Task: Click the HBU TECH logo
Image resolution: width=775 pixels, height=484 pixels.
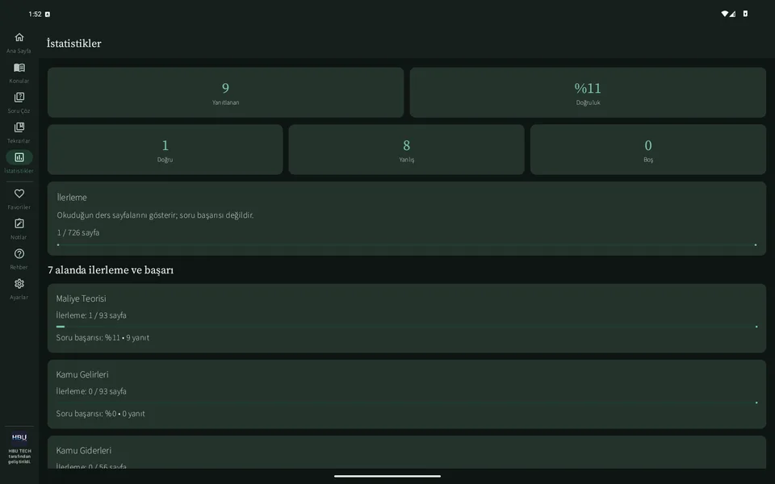Action: click(x=19, y=437)
